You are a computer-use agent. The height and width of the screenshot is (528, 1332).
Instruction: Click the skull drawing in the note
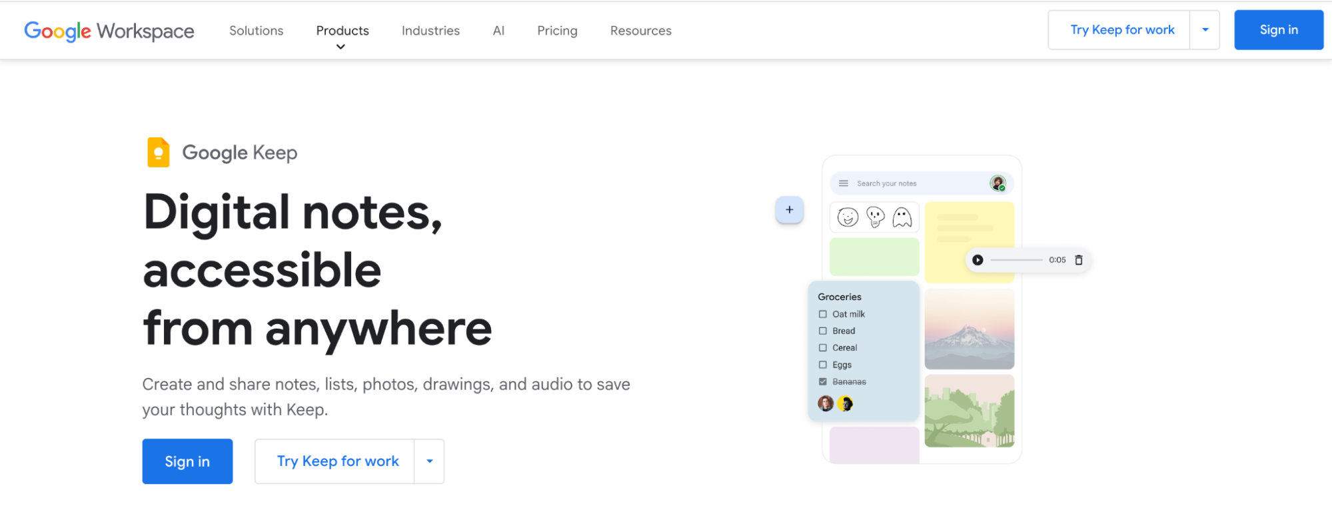876,217
